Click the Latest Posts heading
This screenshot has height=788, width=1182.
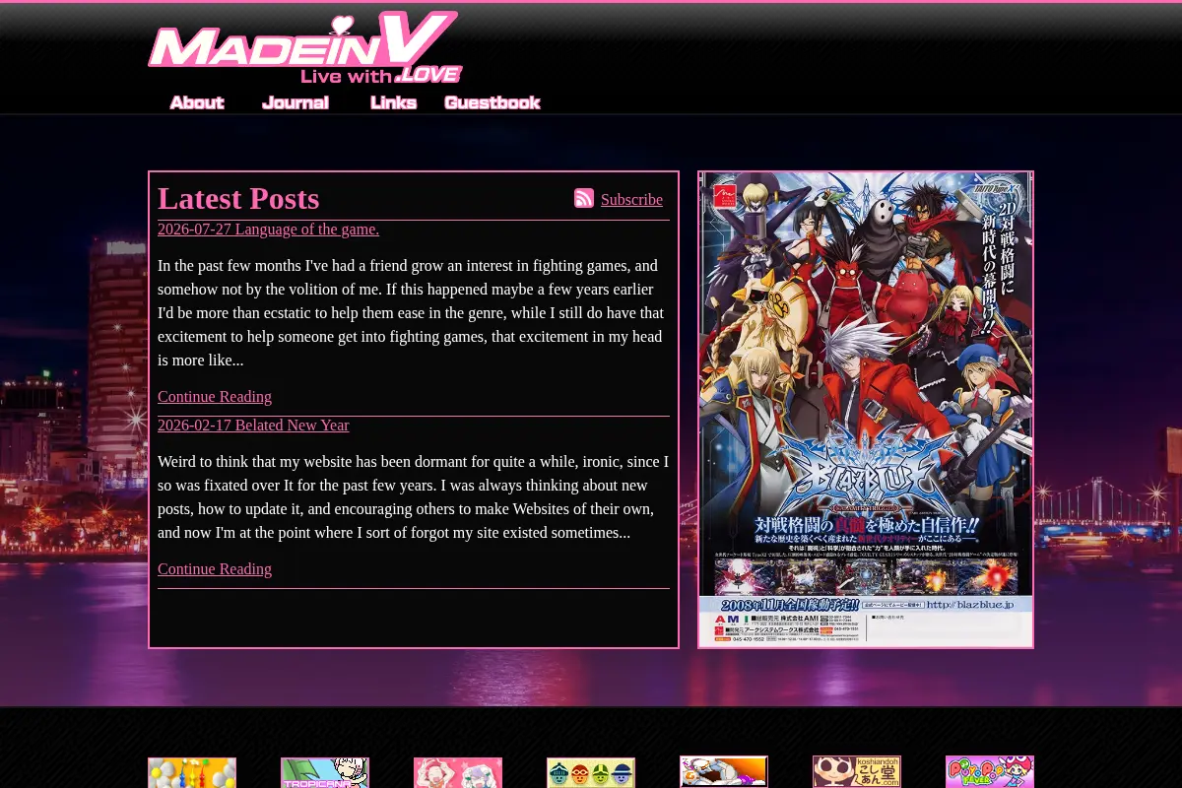[x=238, y=198]
